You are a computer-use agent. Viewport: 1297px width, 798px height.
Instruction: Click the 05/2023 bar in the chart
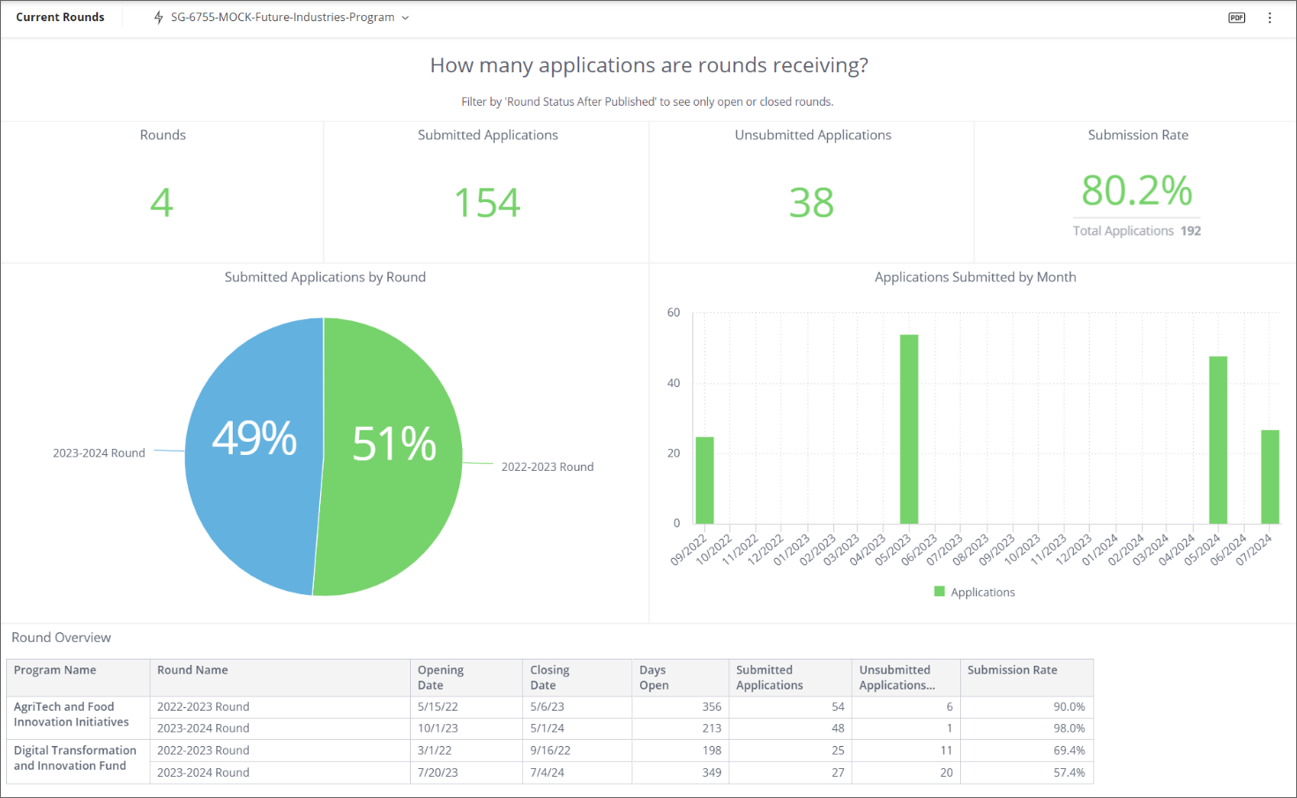pos(908,429)
